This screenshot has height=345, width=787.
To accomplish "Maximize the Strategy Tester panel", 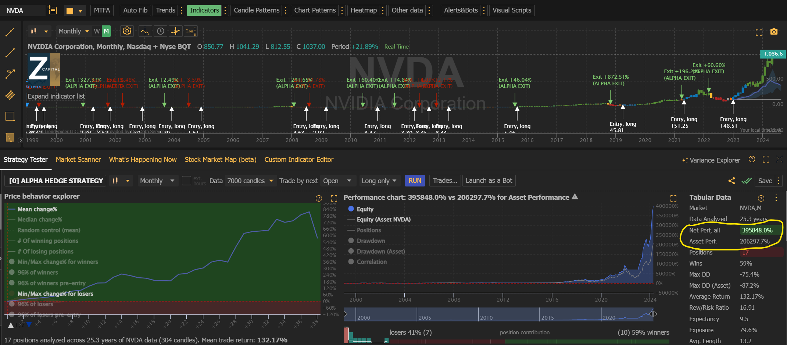I will tap(766, 159).
